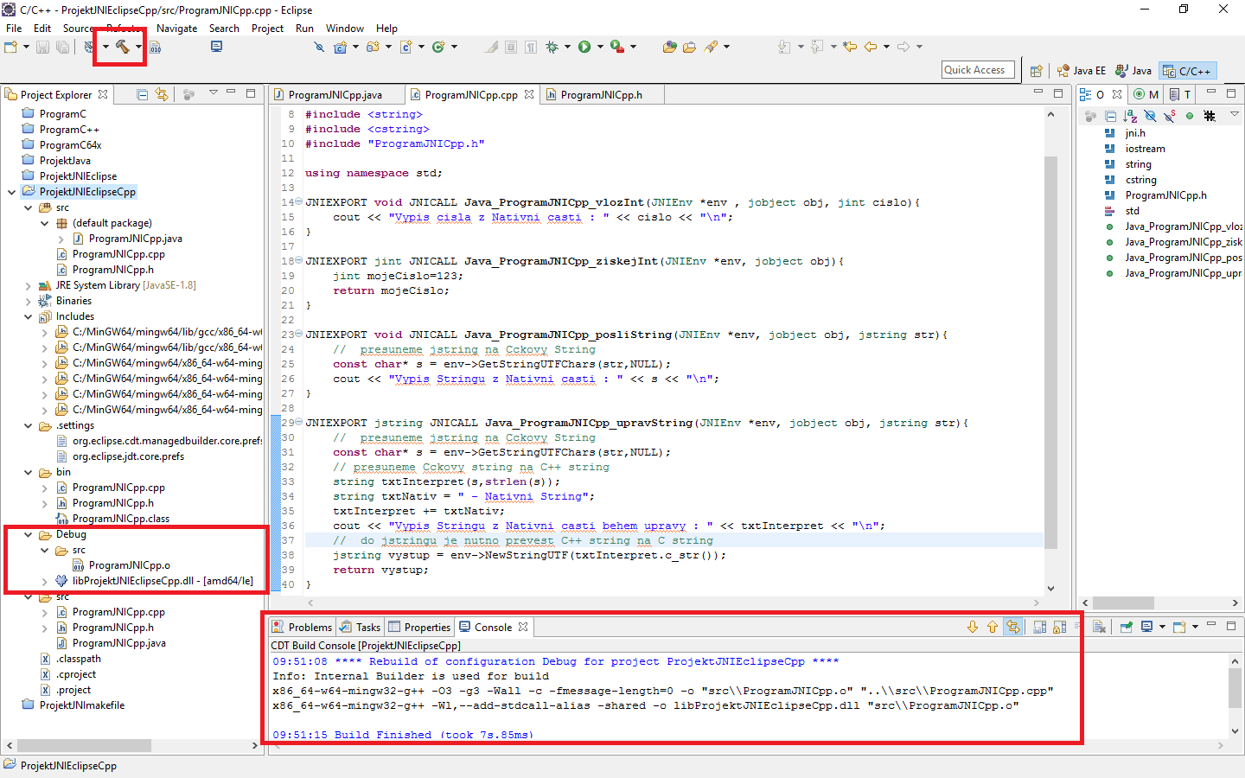Click the Quick Access search field
The height and width of the screenshot is (778, 1245).
978,69
